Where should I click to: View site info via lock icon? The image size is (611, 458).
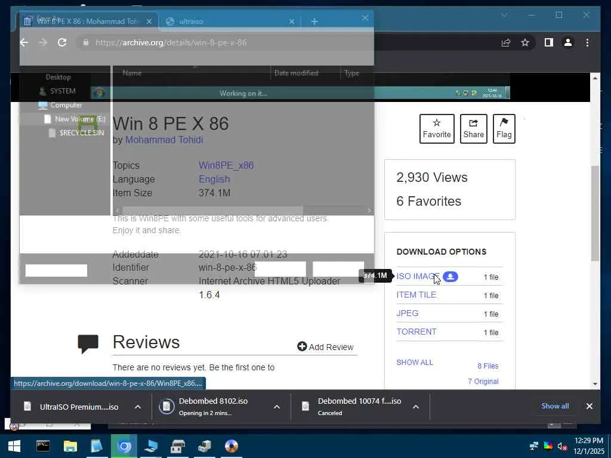(86, 42)
